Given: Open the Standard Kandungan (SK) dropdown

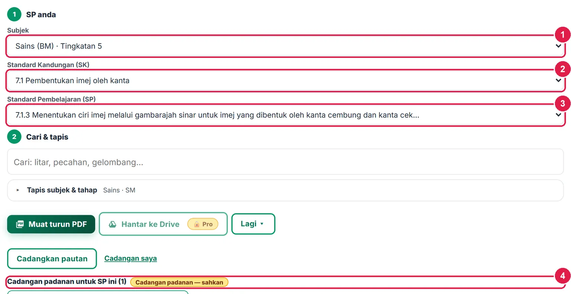Looking at the screenshot, I should [x=285, y=81].
